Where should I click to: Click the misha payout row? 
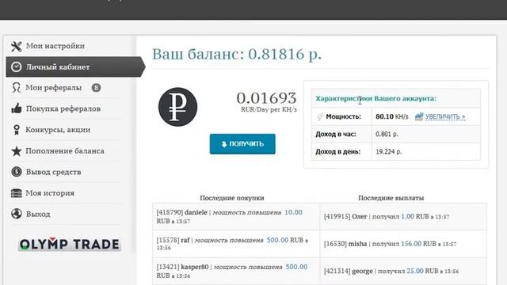[x=403, y=244]
